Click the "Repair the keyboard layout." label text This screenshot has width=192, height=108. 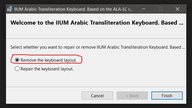click(x=47, y=69)
